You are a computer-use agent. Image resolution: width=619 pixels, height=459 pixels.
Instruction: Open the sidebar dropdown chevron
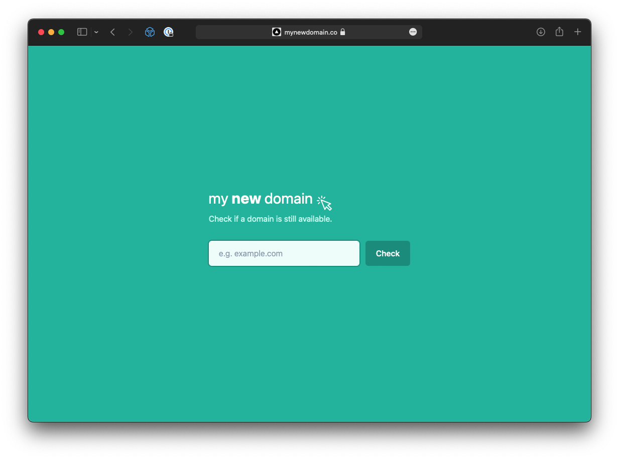point(96,32)
